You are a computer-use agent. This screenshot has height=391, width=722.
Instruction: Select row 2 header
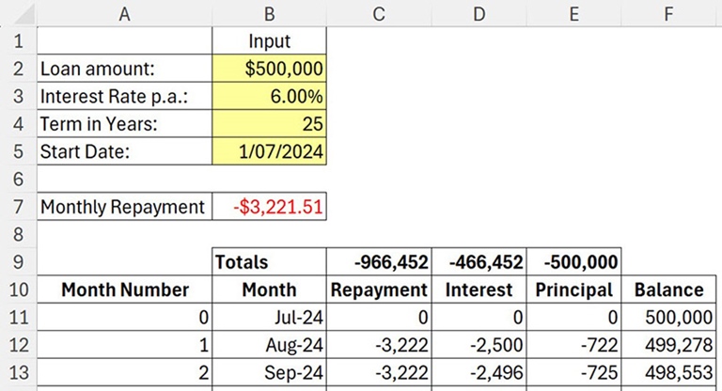click(19, 69)
